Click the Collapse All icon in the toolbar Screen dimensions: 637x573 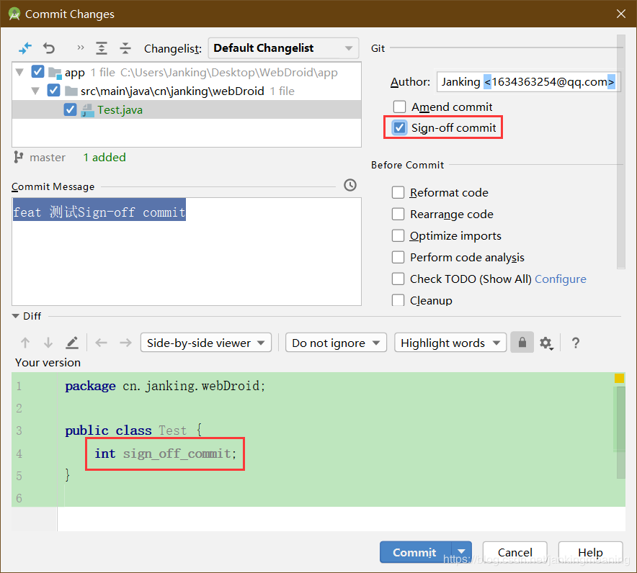click(125, 48)
